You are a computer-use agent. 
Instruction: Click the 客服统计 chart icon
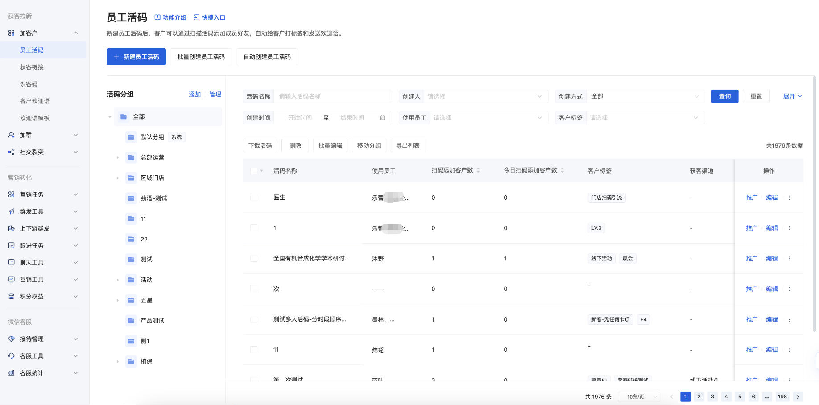tap(12, 373)
